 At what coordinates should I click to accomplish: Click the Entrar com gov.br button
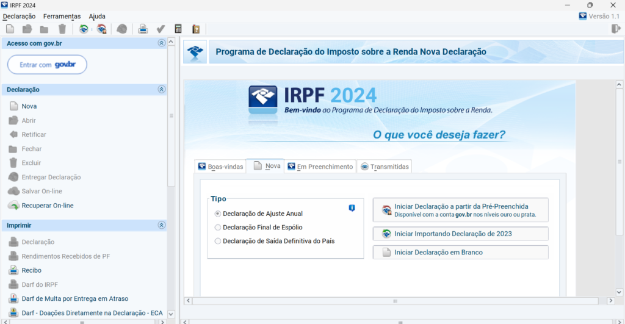coord(47,65)
